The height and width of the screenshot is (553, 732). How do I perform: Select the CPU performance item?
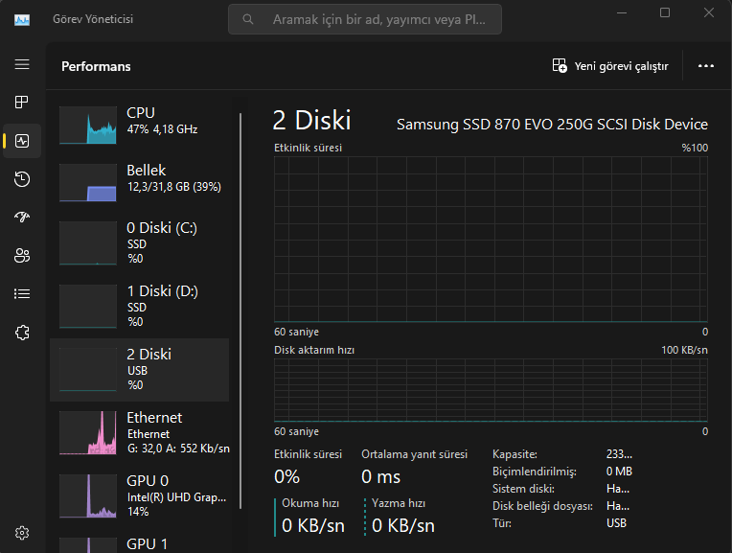[140, 125]
